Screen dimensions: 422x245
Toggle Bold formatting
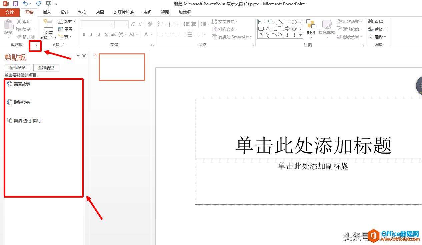click(84, 34)
